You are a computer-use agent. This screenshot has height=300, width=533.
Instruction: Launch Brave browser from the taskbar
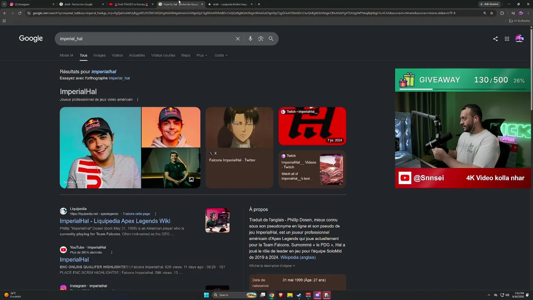pyautogui.click(x=281, y=295)
